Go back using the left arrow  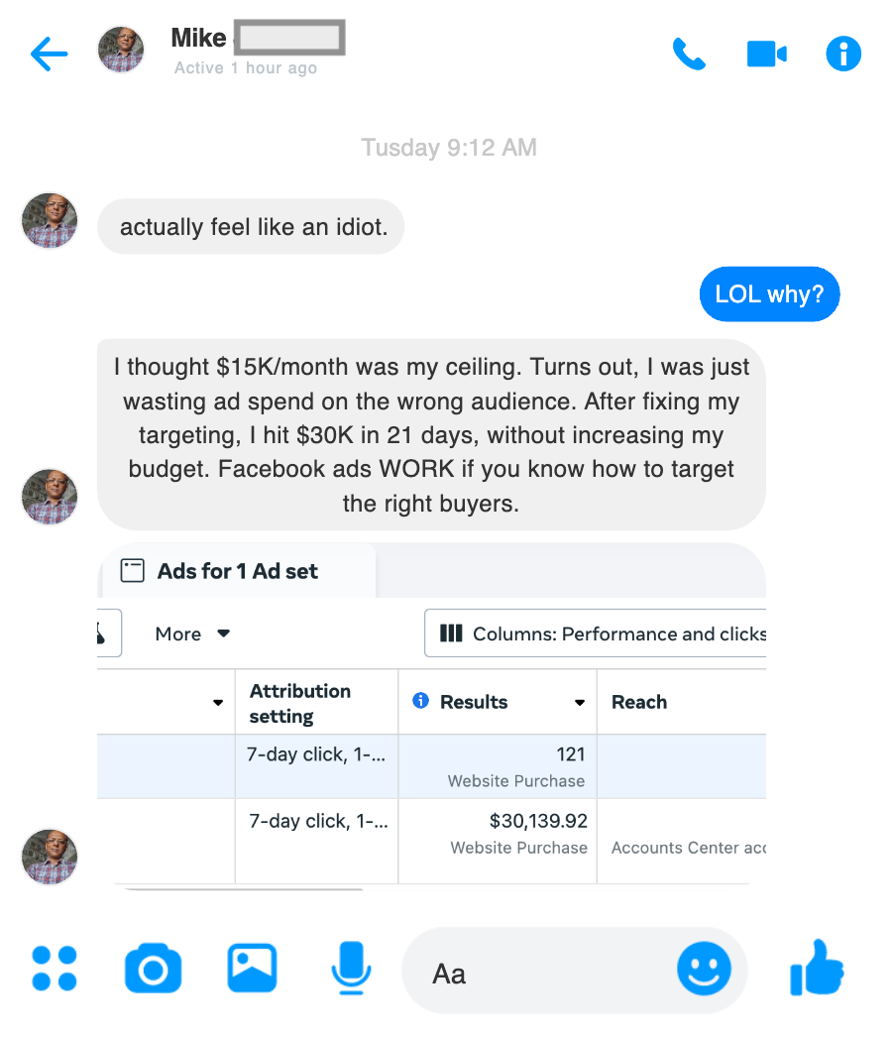(x=49, y=55)
